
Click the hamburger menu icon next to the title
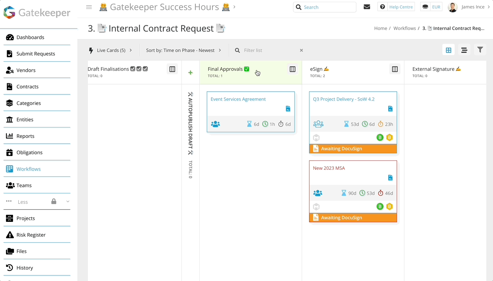click(x=89, y=7)
